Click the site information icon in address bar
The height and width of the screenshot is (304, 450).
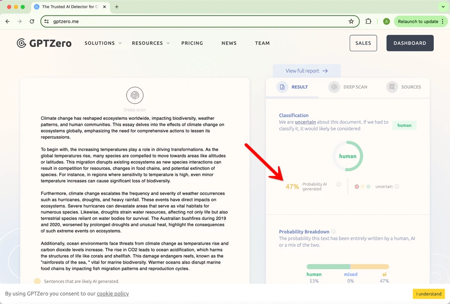pyautogui.click(x=47, y=22)
